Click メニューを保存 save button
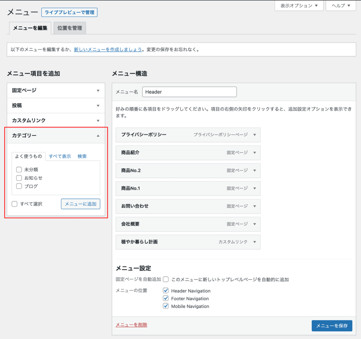Screen dimensions: 361x339 pos(332,326)
